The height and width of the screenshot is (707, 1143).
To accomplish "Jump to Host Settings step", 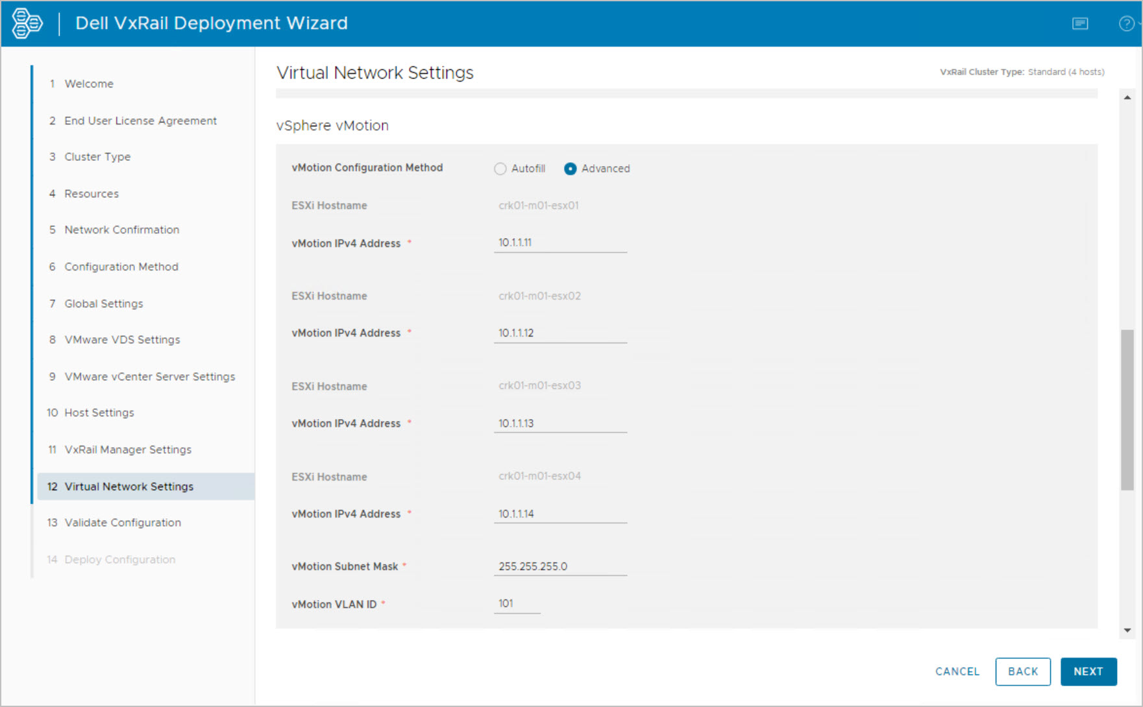I will coord(99,413).
